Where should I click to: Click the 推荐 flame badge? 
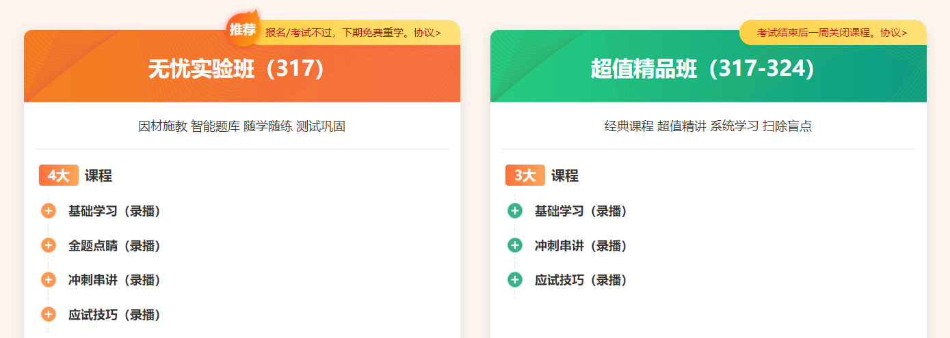point(243,29)
